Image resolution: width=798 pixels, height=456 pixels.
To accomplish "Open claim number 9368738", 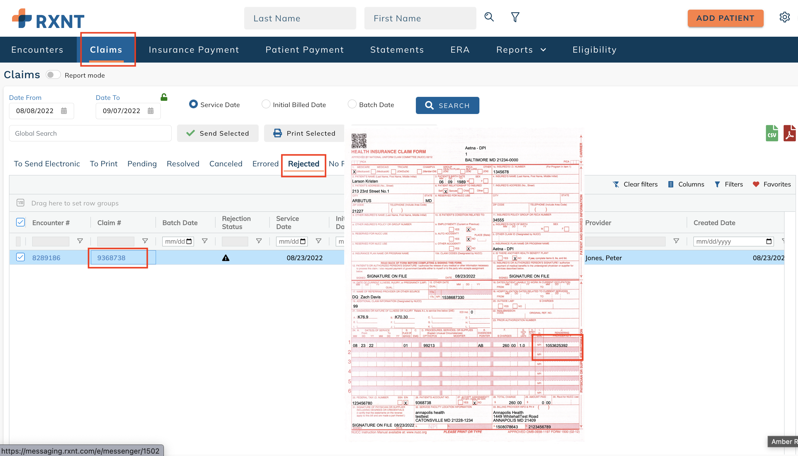I will [111, 257].
